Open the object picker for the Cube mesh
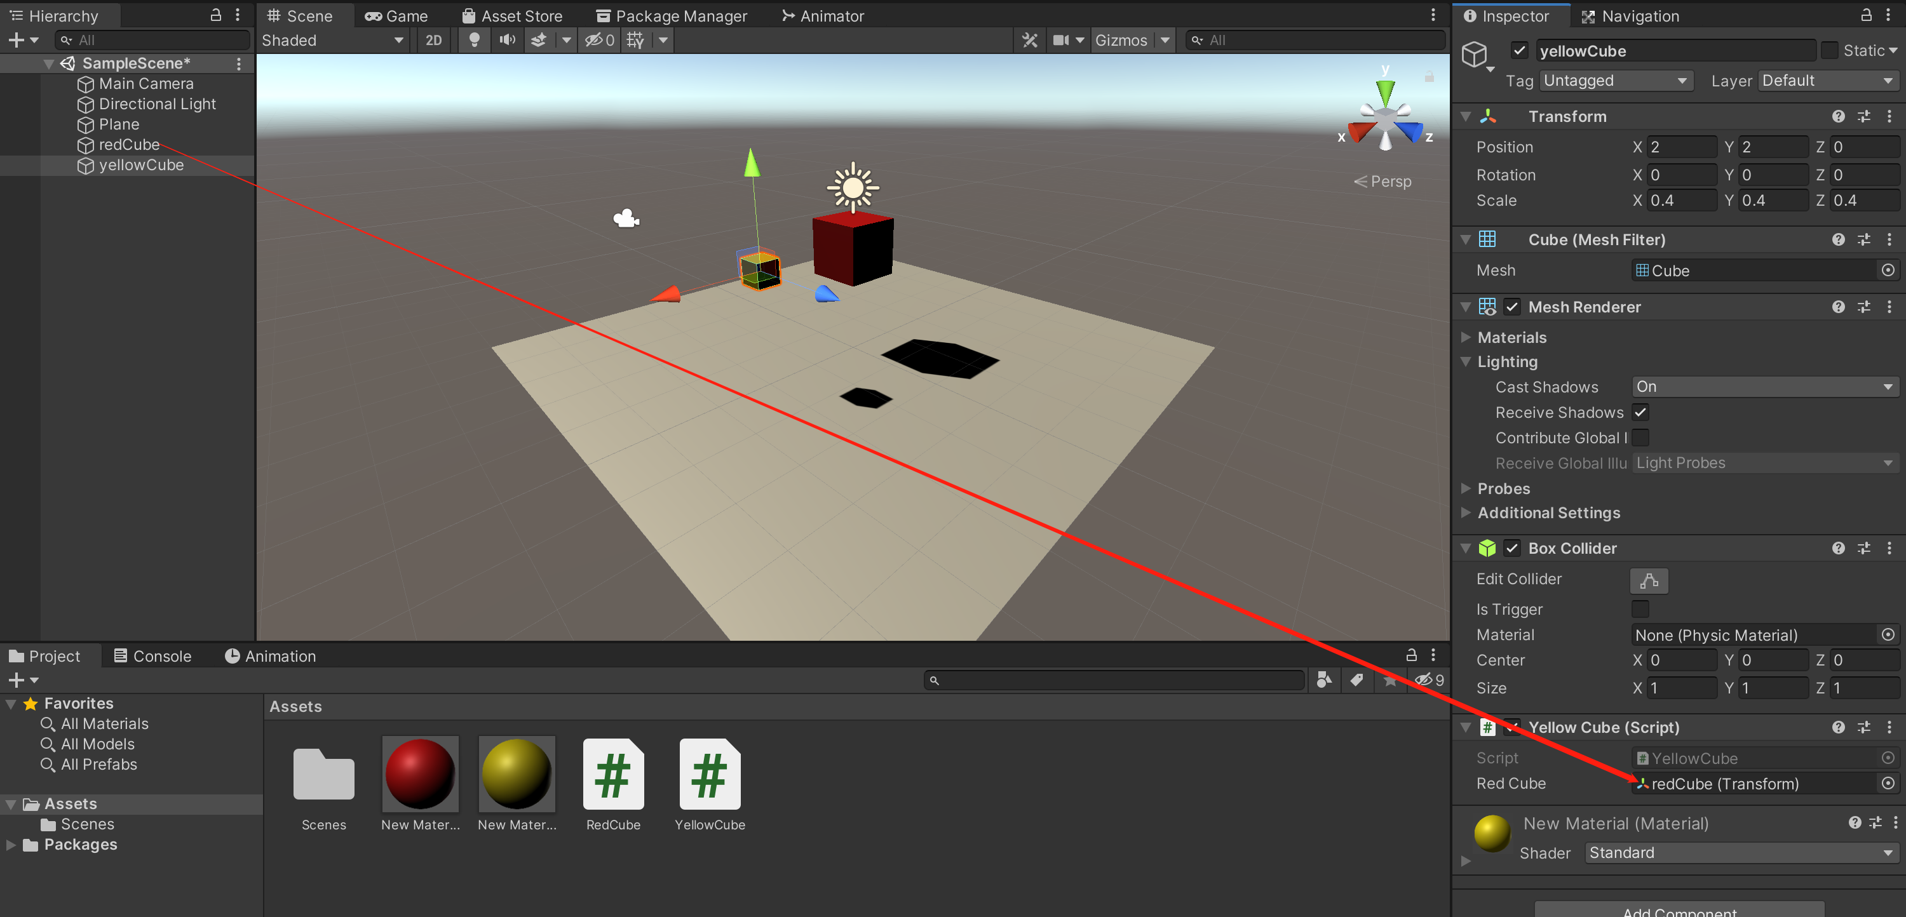Image resolution: width=1906 pixels, height=917 pixels. (1888, 271)
